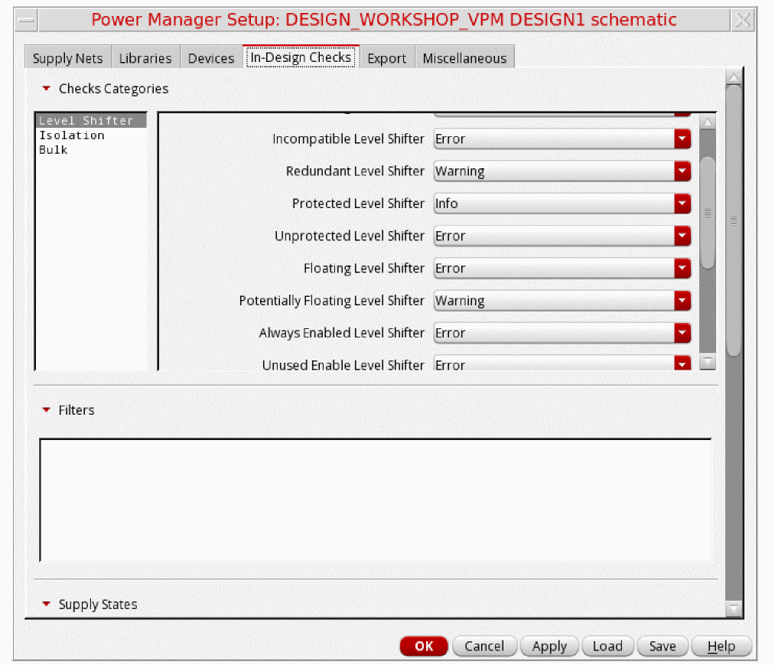Click the Filters text area
The width and height of the screenshot is (775, 665).
(376, 500)
